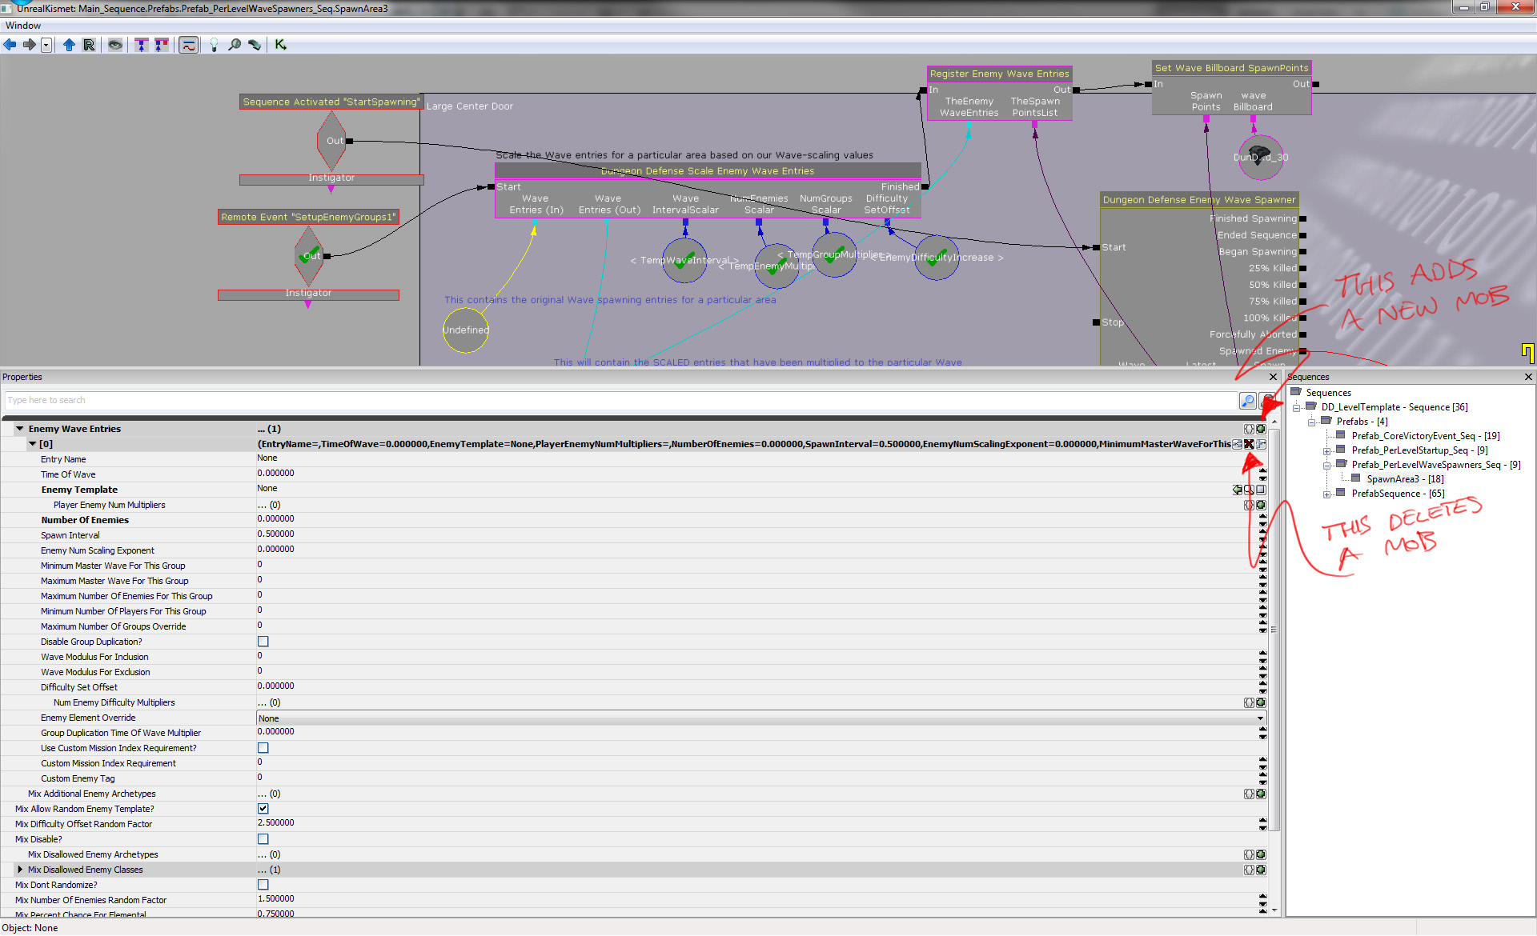1537x936 pixels.
Task: Click the magnifier search objects toolbar icon
Action: click(235, 45)
